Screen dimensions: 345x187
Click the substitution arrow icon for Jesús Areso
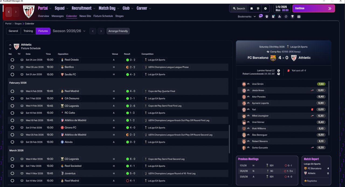312,90
